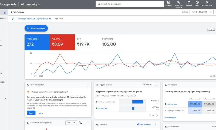Click the Search trends magnifier icon

point(166,127)
